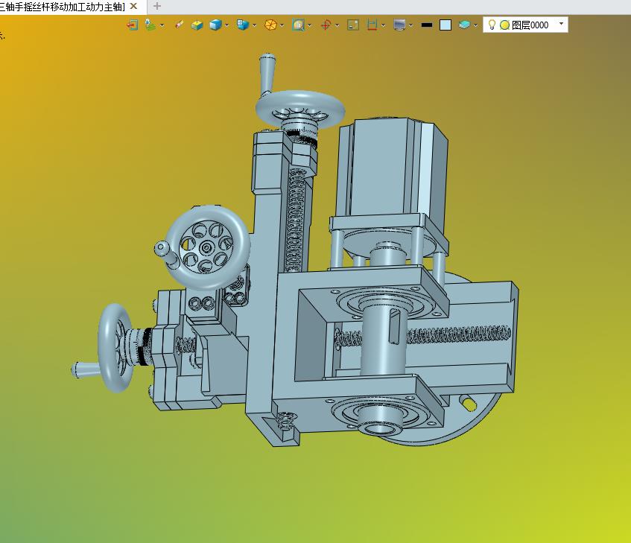Image resolution: width=631 pixels, height=543 pixels.
Task: Click the blue shaded cube display icon
Action: coord(216,25)
